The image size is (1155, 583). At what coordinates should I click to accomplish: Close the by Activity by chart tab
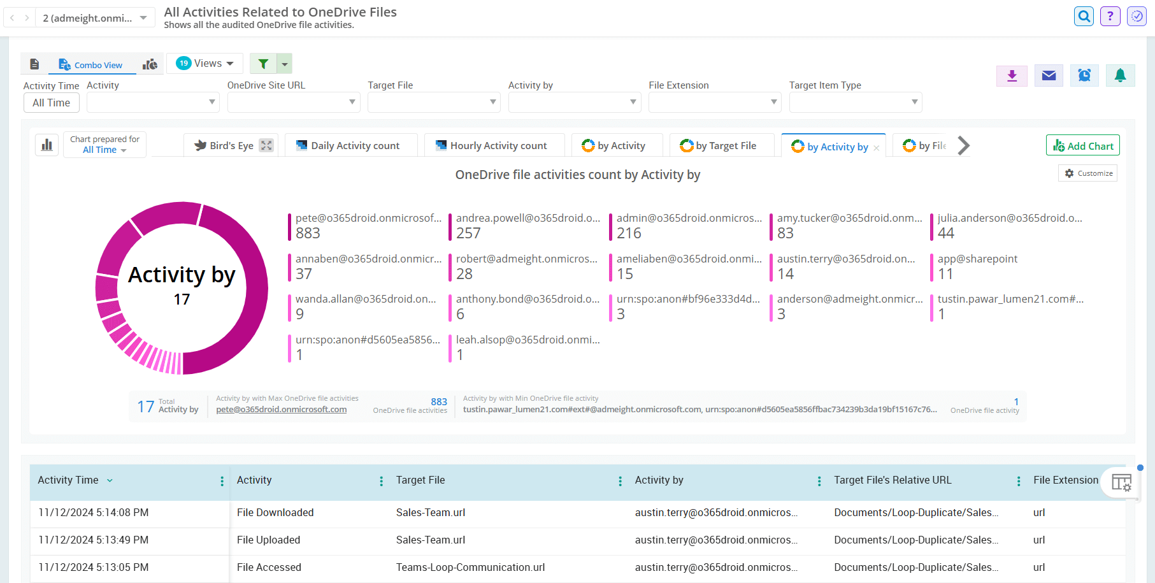(x=878, y=147)
